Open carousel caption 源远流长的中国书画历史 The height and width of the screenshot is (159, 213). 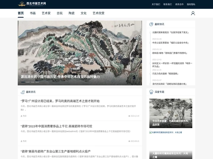60,77
